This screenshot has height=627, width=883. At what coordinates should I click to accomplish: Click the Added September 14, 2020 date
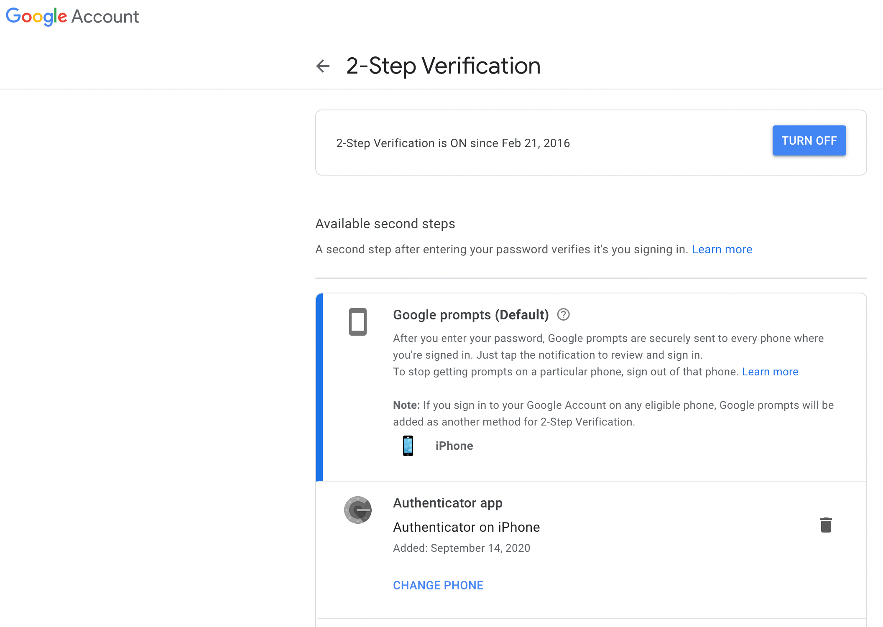[x=462, y=548]
